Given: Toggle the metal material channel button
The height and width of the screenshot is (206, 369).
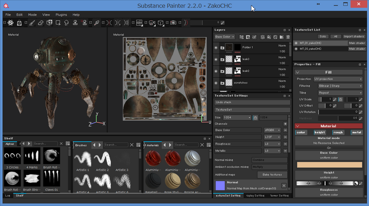Looking at the screenshot, I should tap(357, 132).
